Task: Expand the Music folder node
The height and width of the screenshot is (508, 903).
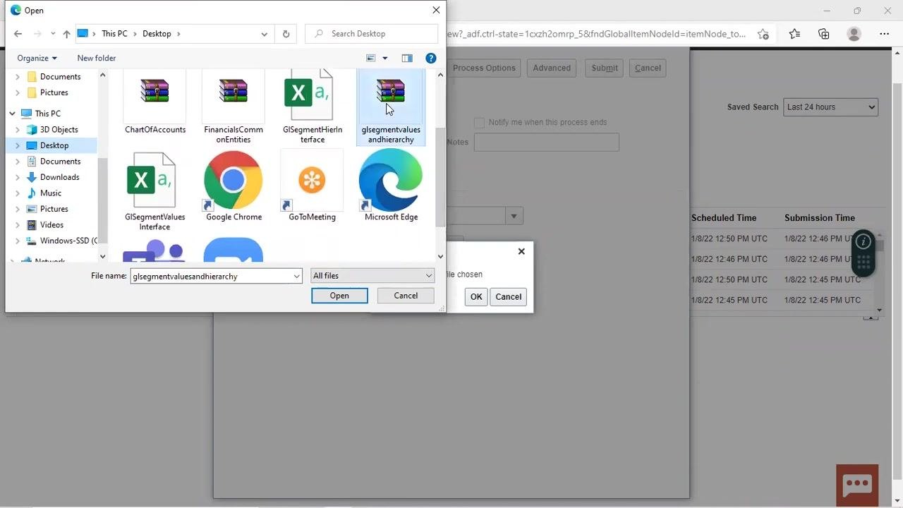Action: coord(18,193)
